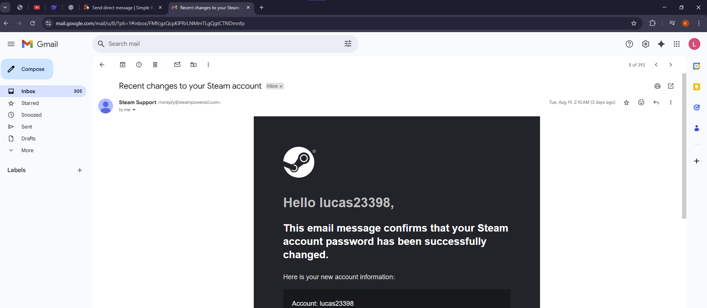Screen dimensions: 707x308
Task: Click the Steam logo in email
Action: 299,162
